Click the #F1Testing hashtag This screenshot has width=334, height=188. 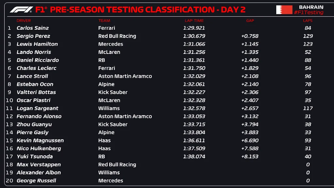tap(309, 13)
